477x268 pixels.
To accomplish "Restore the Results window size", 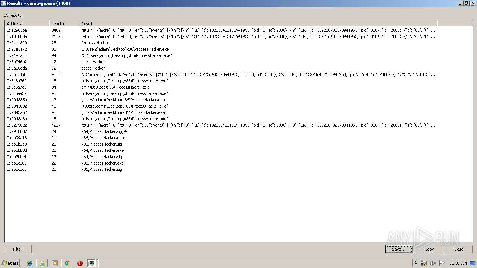I will (466, 3).
